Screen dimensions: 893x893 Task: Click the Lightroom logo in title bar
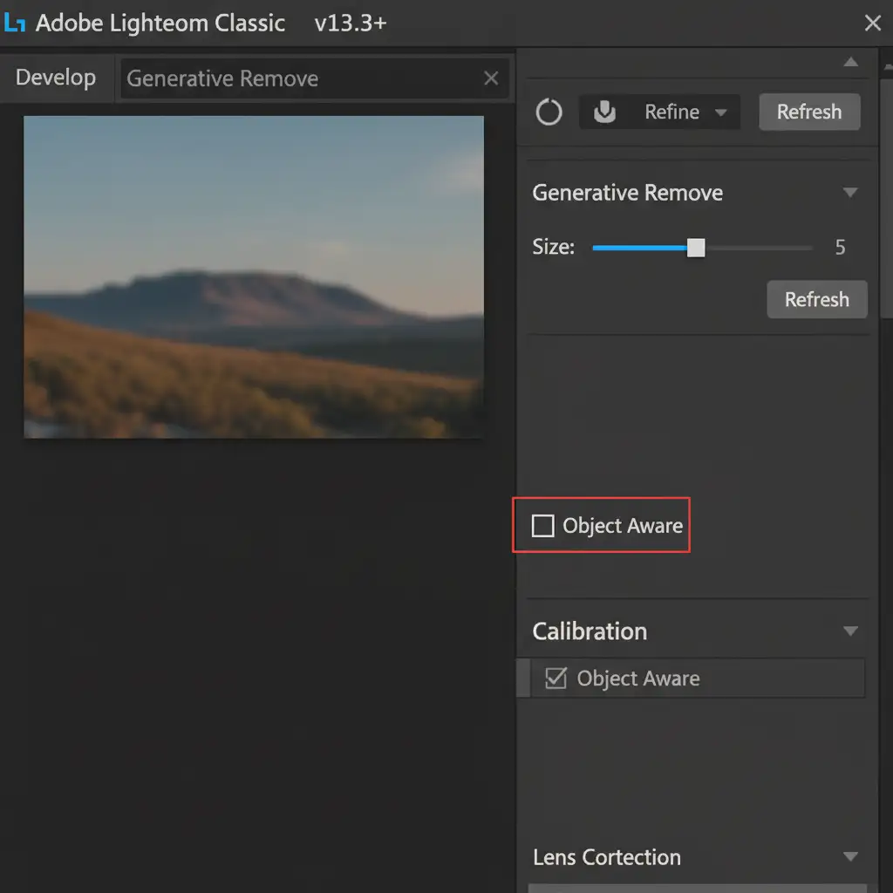[15, 24]
